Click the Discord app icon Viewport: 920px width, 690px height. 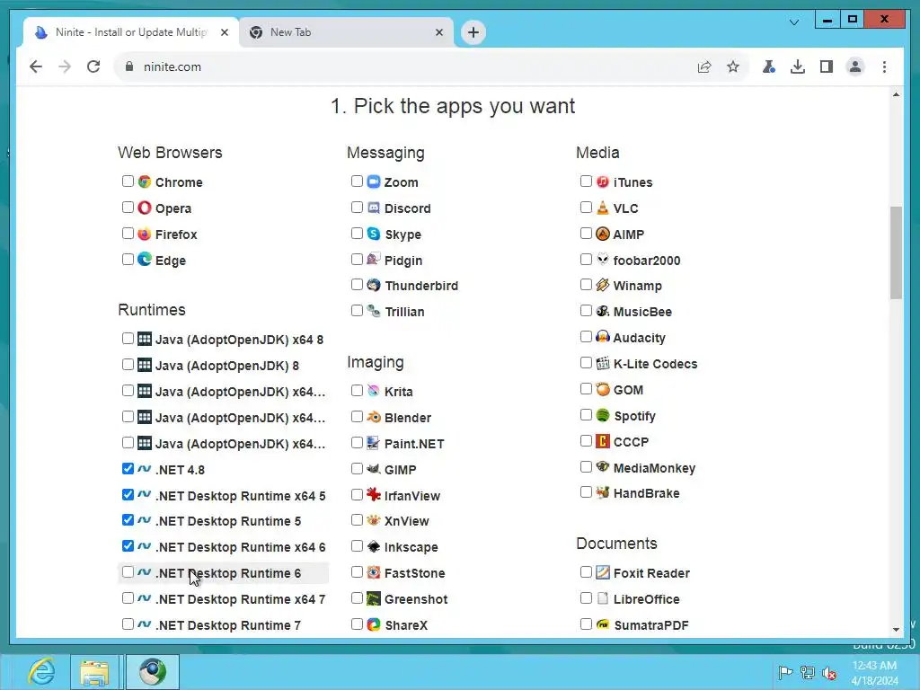tap(374, 208)
